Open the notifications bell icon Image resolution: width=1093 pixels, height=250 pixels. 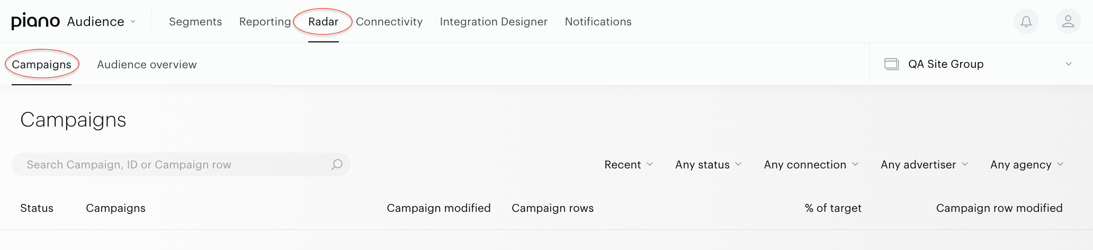pyautogui.click(x=1026, y=21)
